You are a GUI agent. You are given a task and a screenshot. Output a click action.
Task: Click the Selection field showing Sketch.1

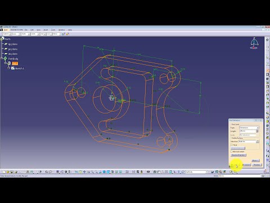(247, 142)
